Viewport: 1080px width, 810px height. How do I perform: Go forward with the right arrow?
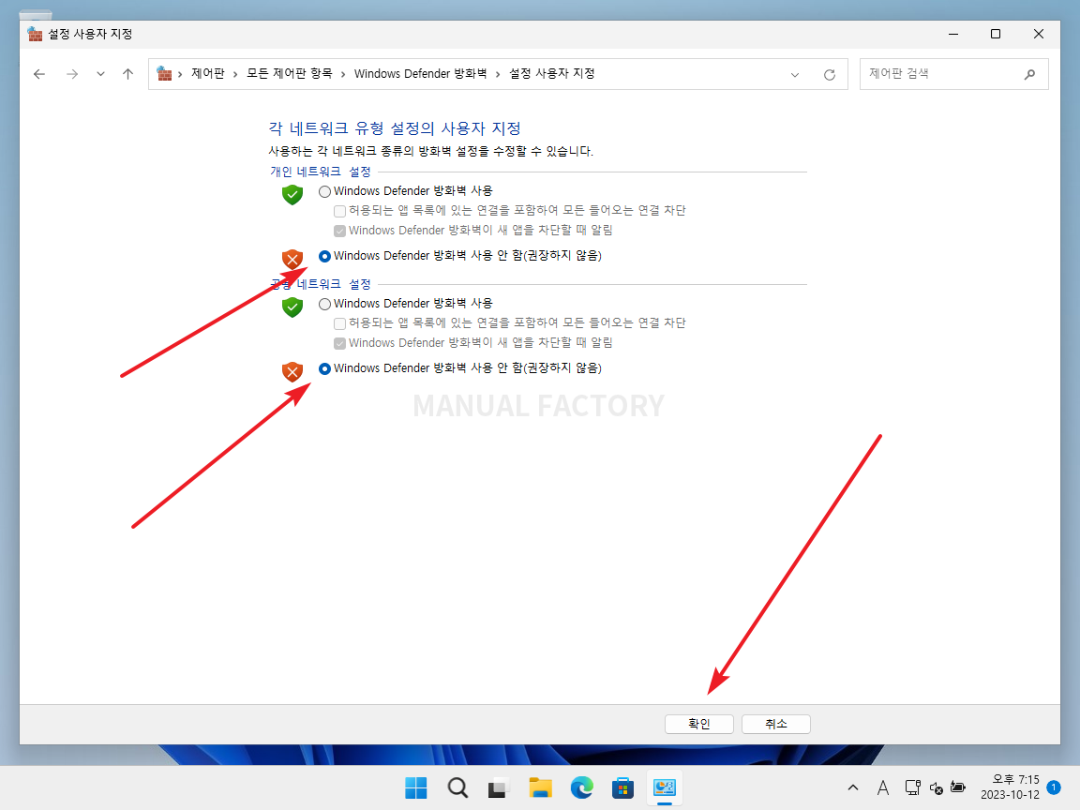72,74
